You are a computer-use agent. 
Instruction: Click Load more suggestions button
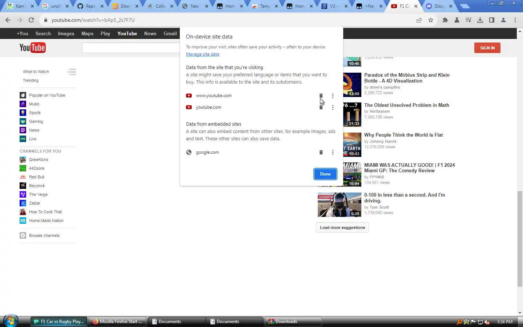(x=342, y=227)
